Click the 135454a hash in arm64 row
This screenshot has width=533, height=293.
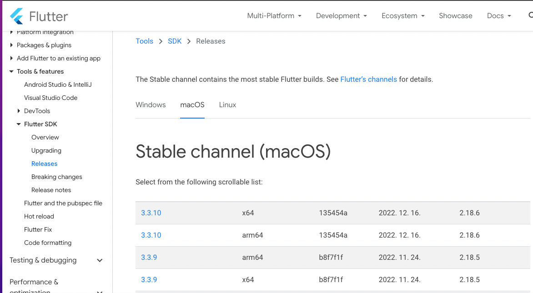pyautogui.click(x=333, y=235)
